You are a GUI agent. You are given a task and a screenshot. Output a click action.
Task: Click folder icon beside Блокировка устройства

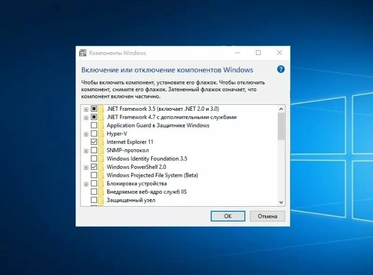(x=101, y=184)
